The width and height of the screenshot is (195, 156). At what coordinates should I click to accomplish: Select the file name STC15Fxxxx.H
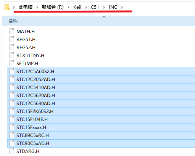click(x=31, y=127)
